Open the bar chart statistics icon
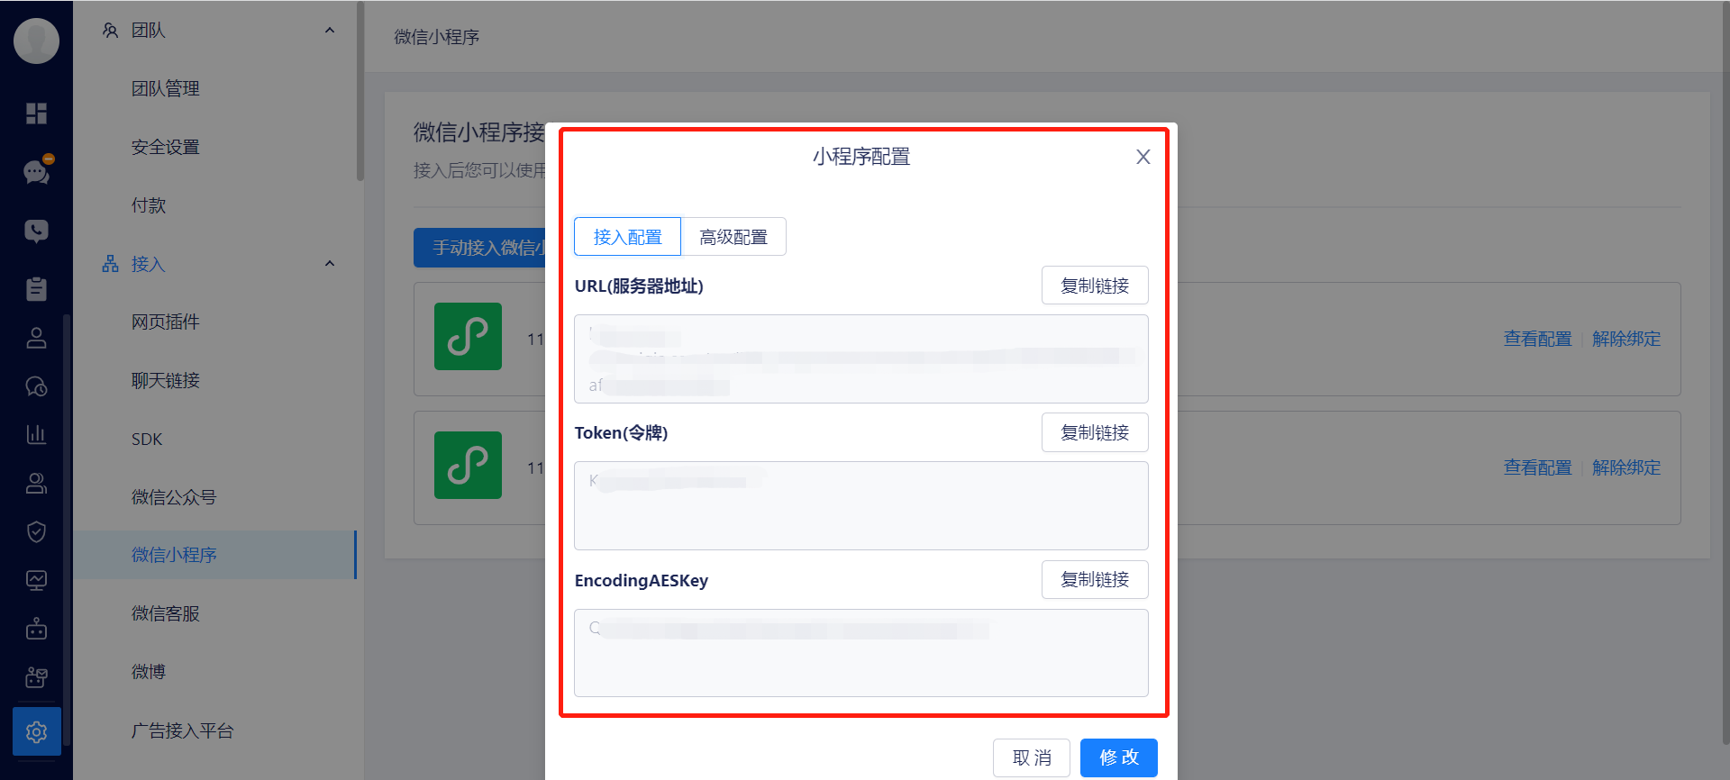 point(36,434)
